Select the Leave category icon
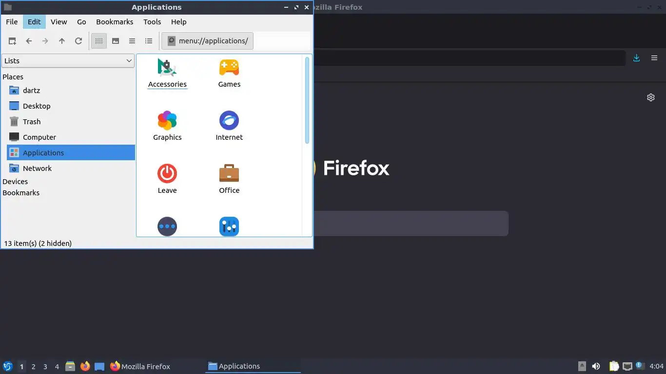This screenshot has width=666, height=374. [167, 179]
